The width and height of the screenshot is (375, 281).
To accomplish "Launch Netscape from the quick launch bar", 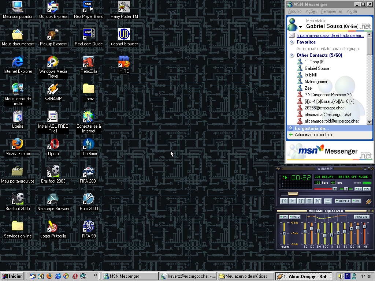I will coord(83,276).
